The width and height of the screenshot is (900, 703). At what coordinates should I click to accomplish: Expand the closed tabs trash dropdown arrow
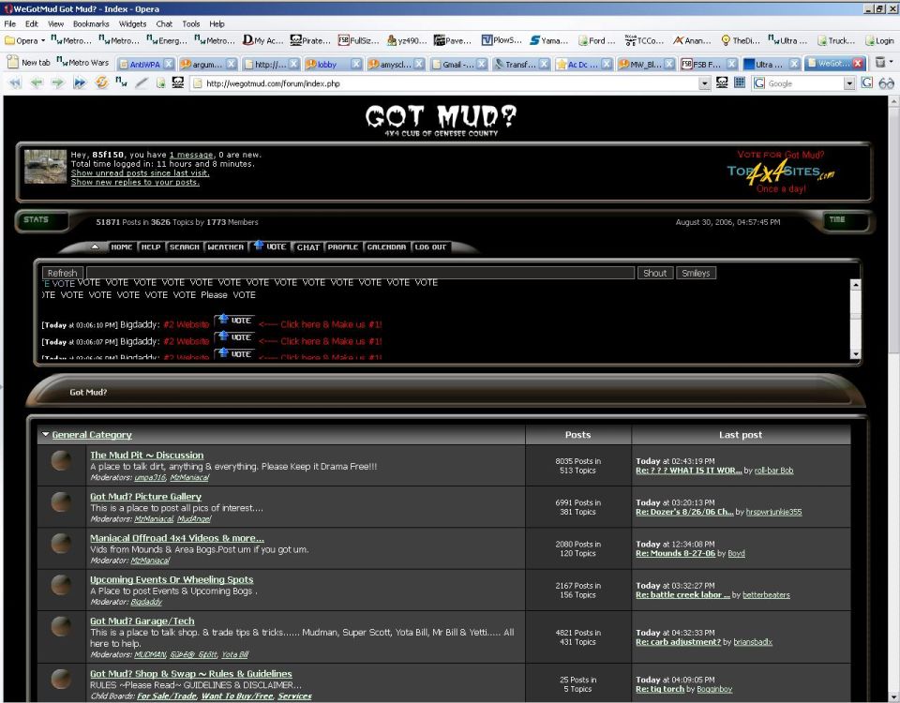point(892,62)
